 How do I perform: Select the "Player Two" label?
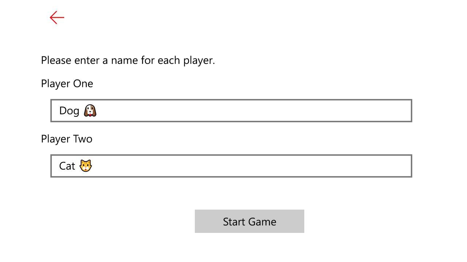click(67, 139)
